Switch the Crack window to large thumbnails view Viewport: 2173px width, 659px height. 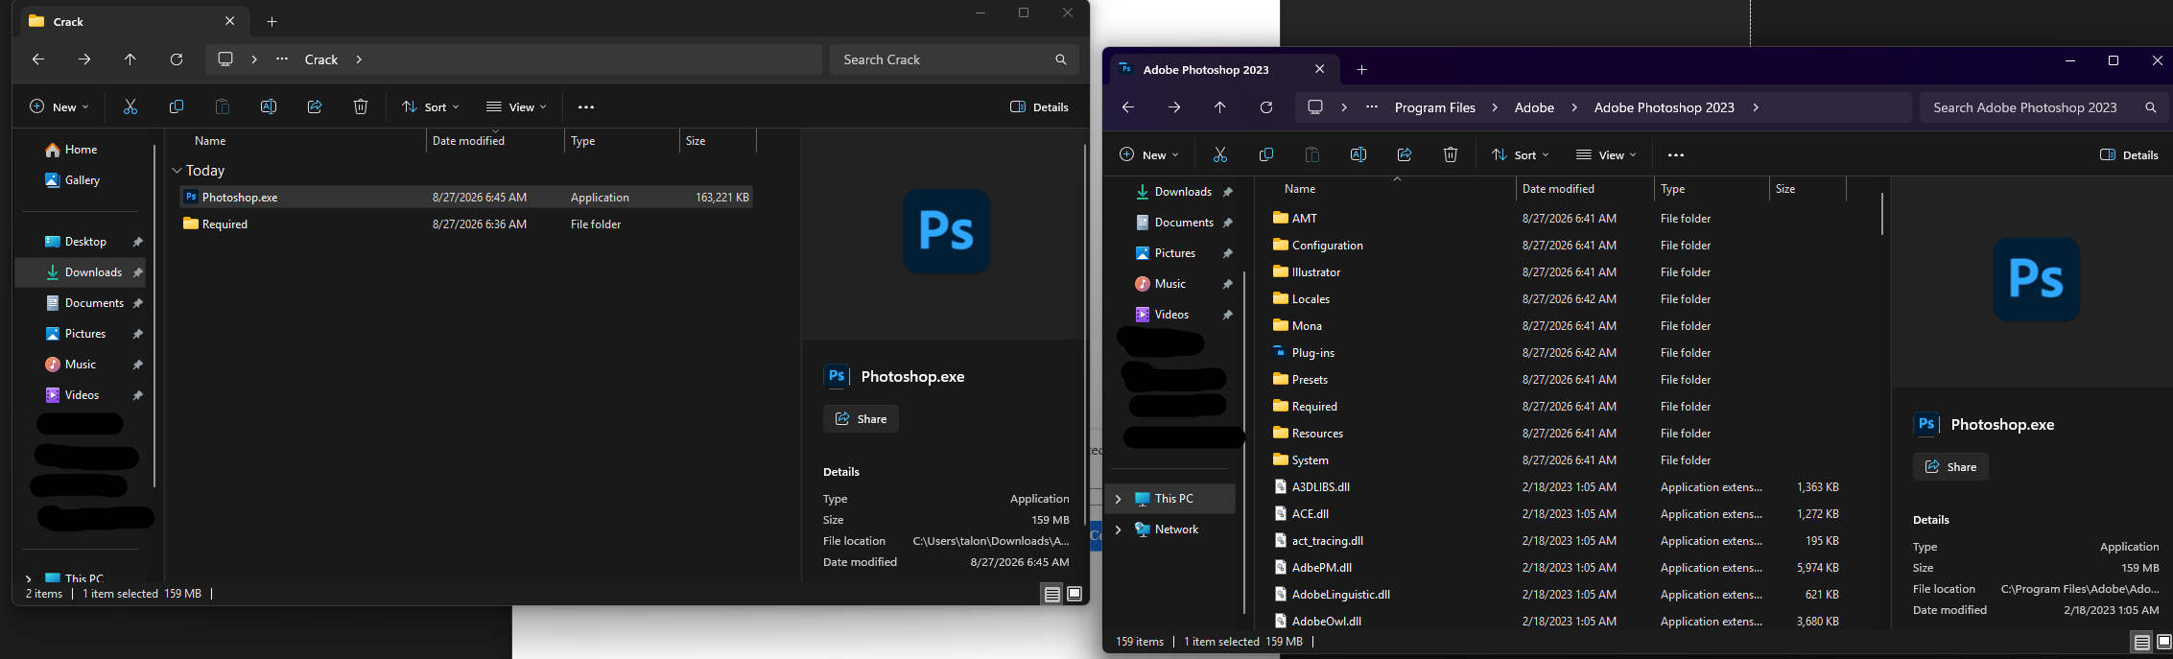click(1075, 595)
